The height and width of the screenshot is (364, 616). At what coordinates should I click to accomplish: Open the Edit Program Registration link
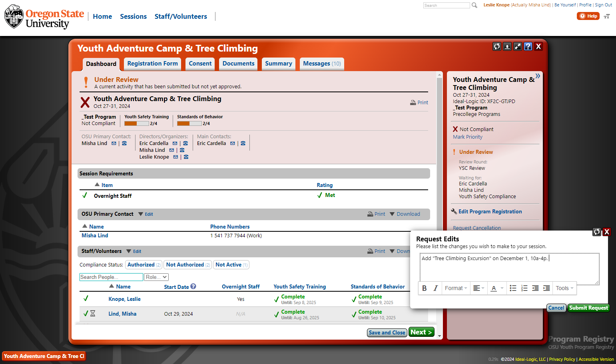tap(490, 212)
